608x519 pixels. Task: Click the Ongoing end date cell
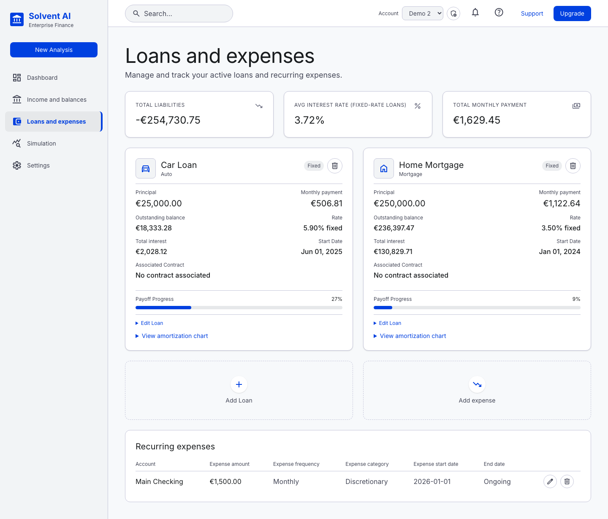point(497,481)
